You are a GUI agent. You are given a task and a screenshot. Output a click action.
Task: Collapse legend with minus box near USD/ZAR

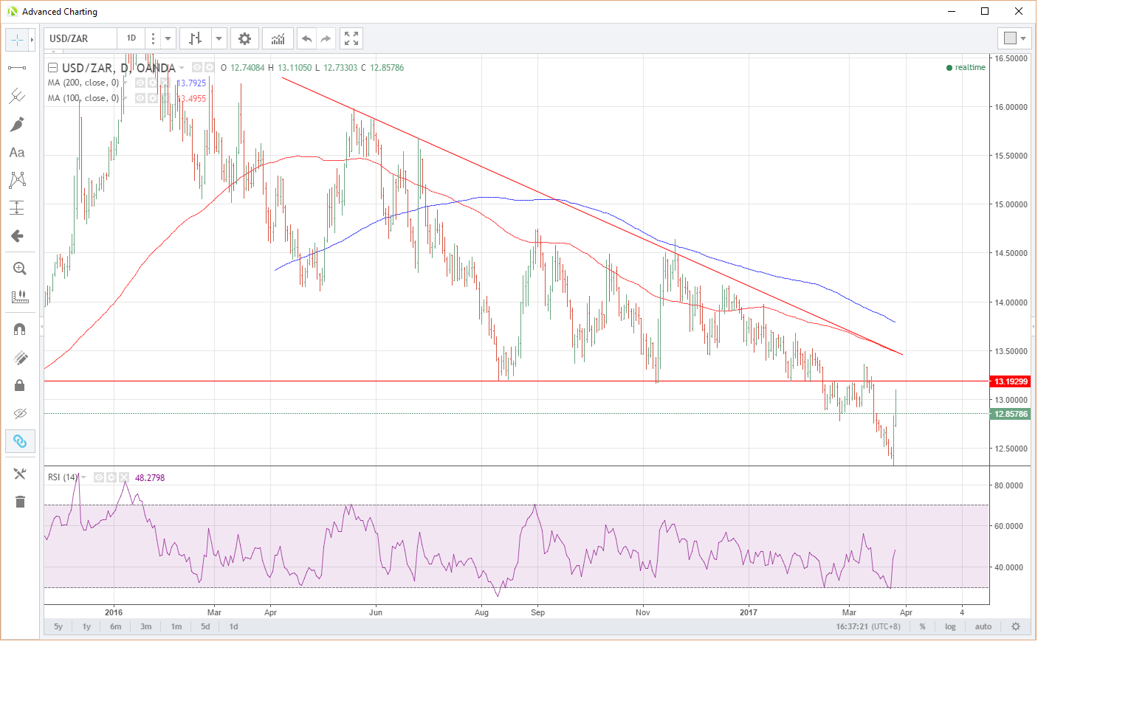[x=52, y=68]
